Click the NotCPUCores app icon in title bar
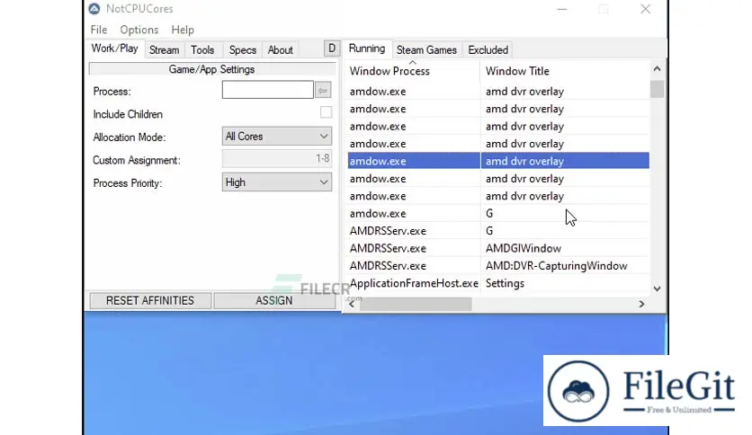The height and width of the screenshot is (435, 752). [94, 9]
